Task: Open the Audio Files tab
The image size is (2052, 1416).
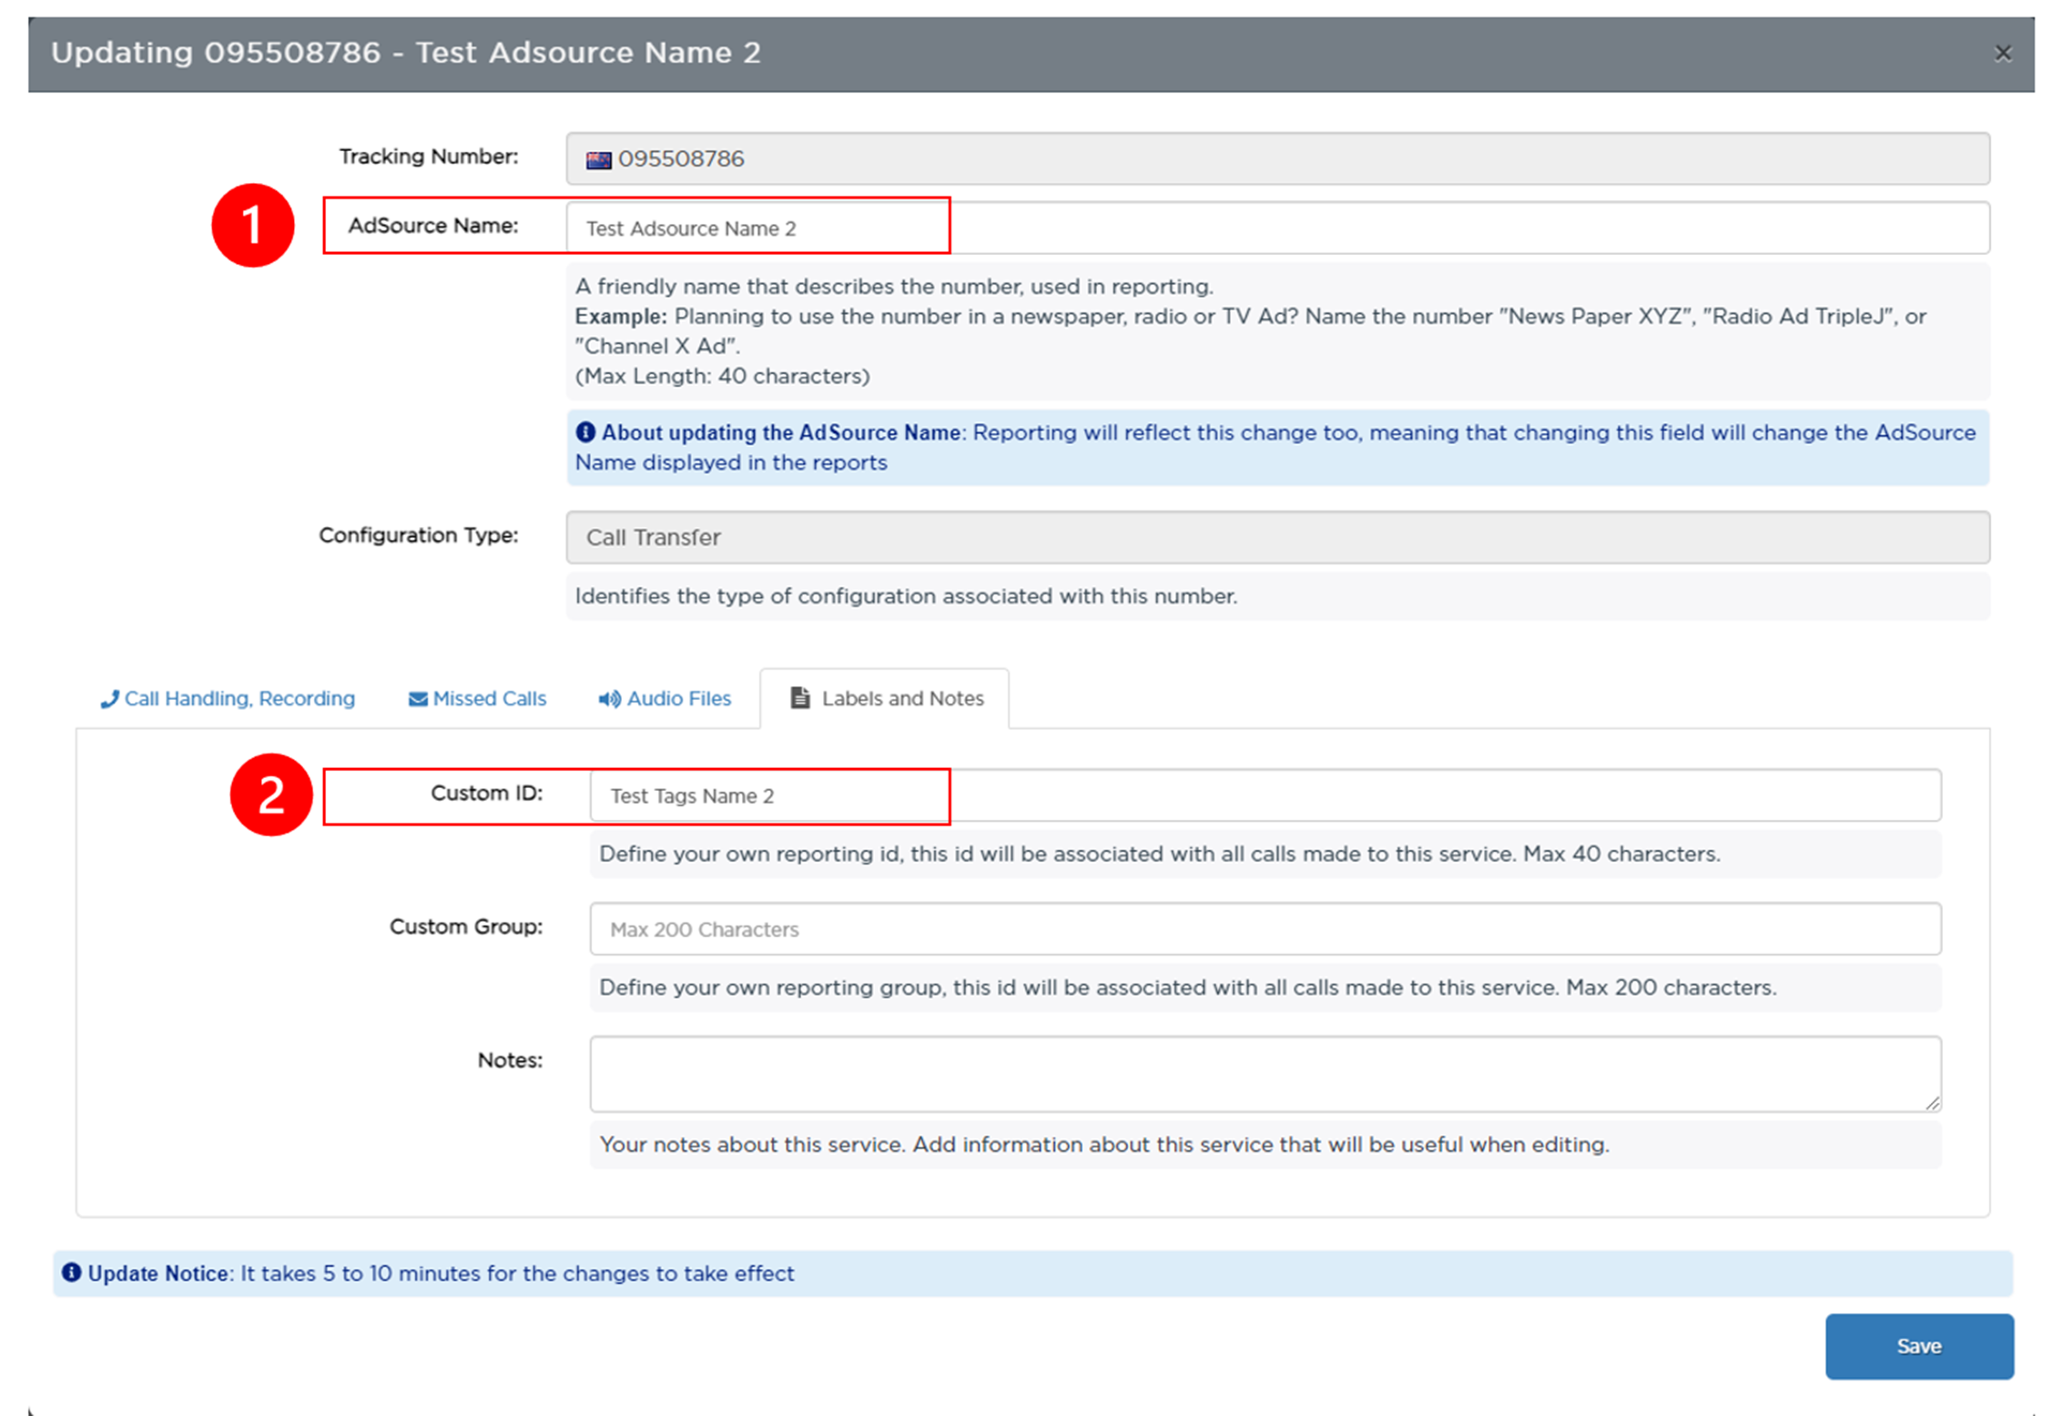Action: 665,698
